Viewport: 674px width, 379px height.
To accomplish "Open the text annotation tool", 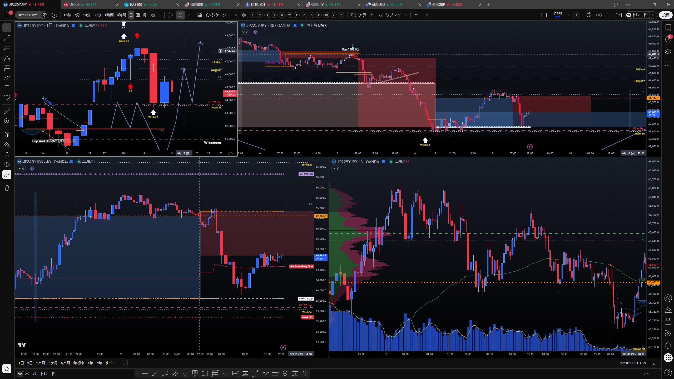I will pyautogui.click(x=7, y=88).
